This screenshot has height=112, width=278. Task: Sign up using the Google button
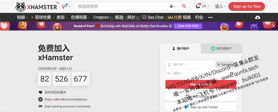(x=201, y=96)
